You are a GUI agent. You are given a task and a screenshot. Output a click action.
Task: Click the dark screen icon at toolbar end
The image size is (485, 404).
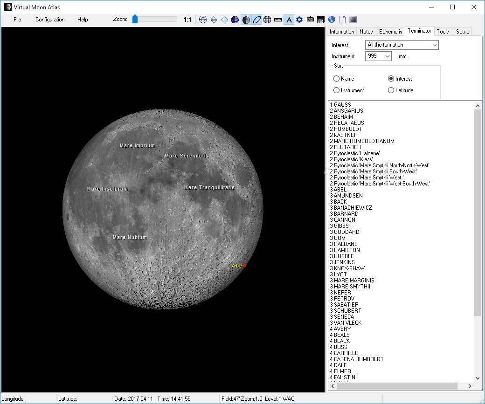coord(353,20)
